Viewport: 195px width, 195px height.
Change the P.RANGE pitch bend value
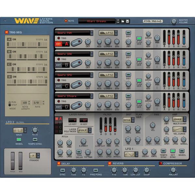pyautogui.click(x=34, y=156)
